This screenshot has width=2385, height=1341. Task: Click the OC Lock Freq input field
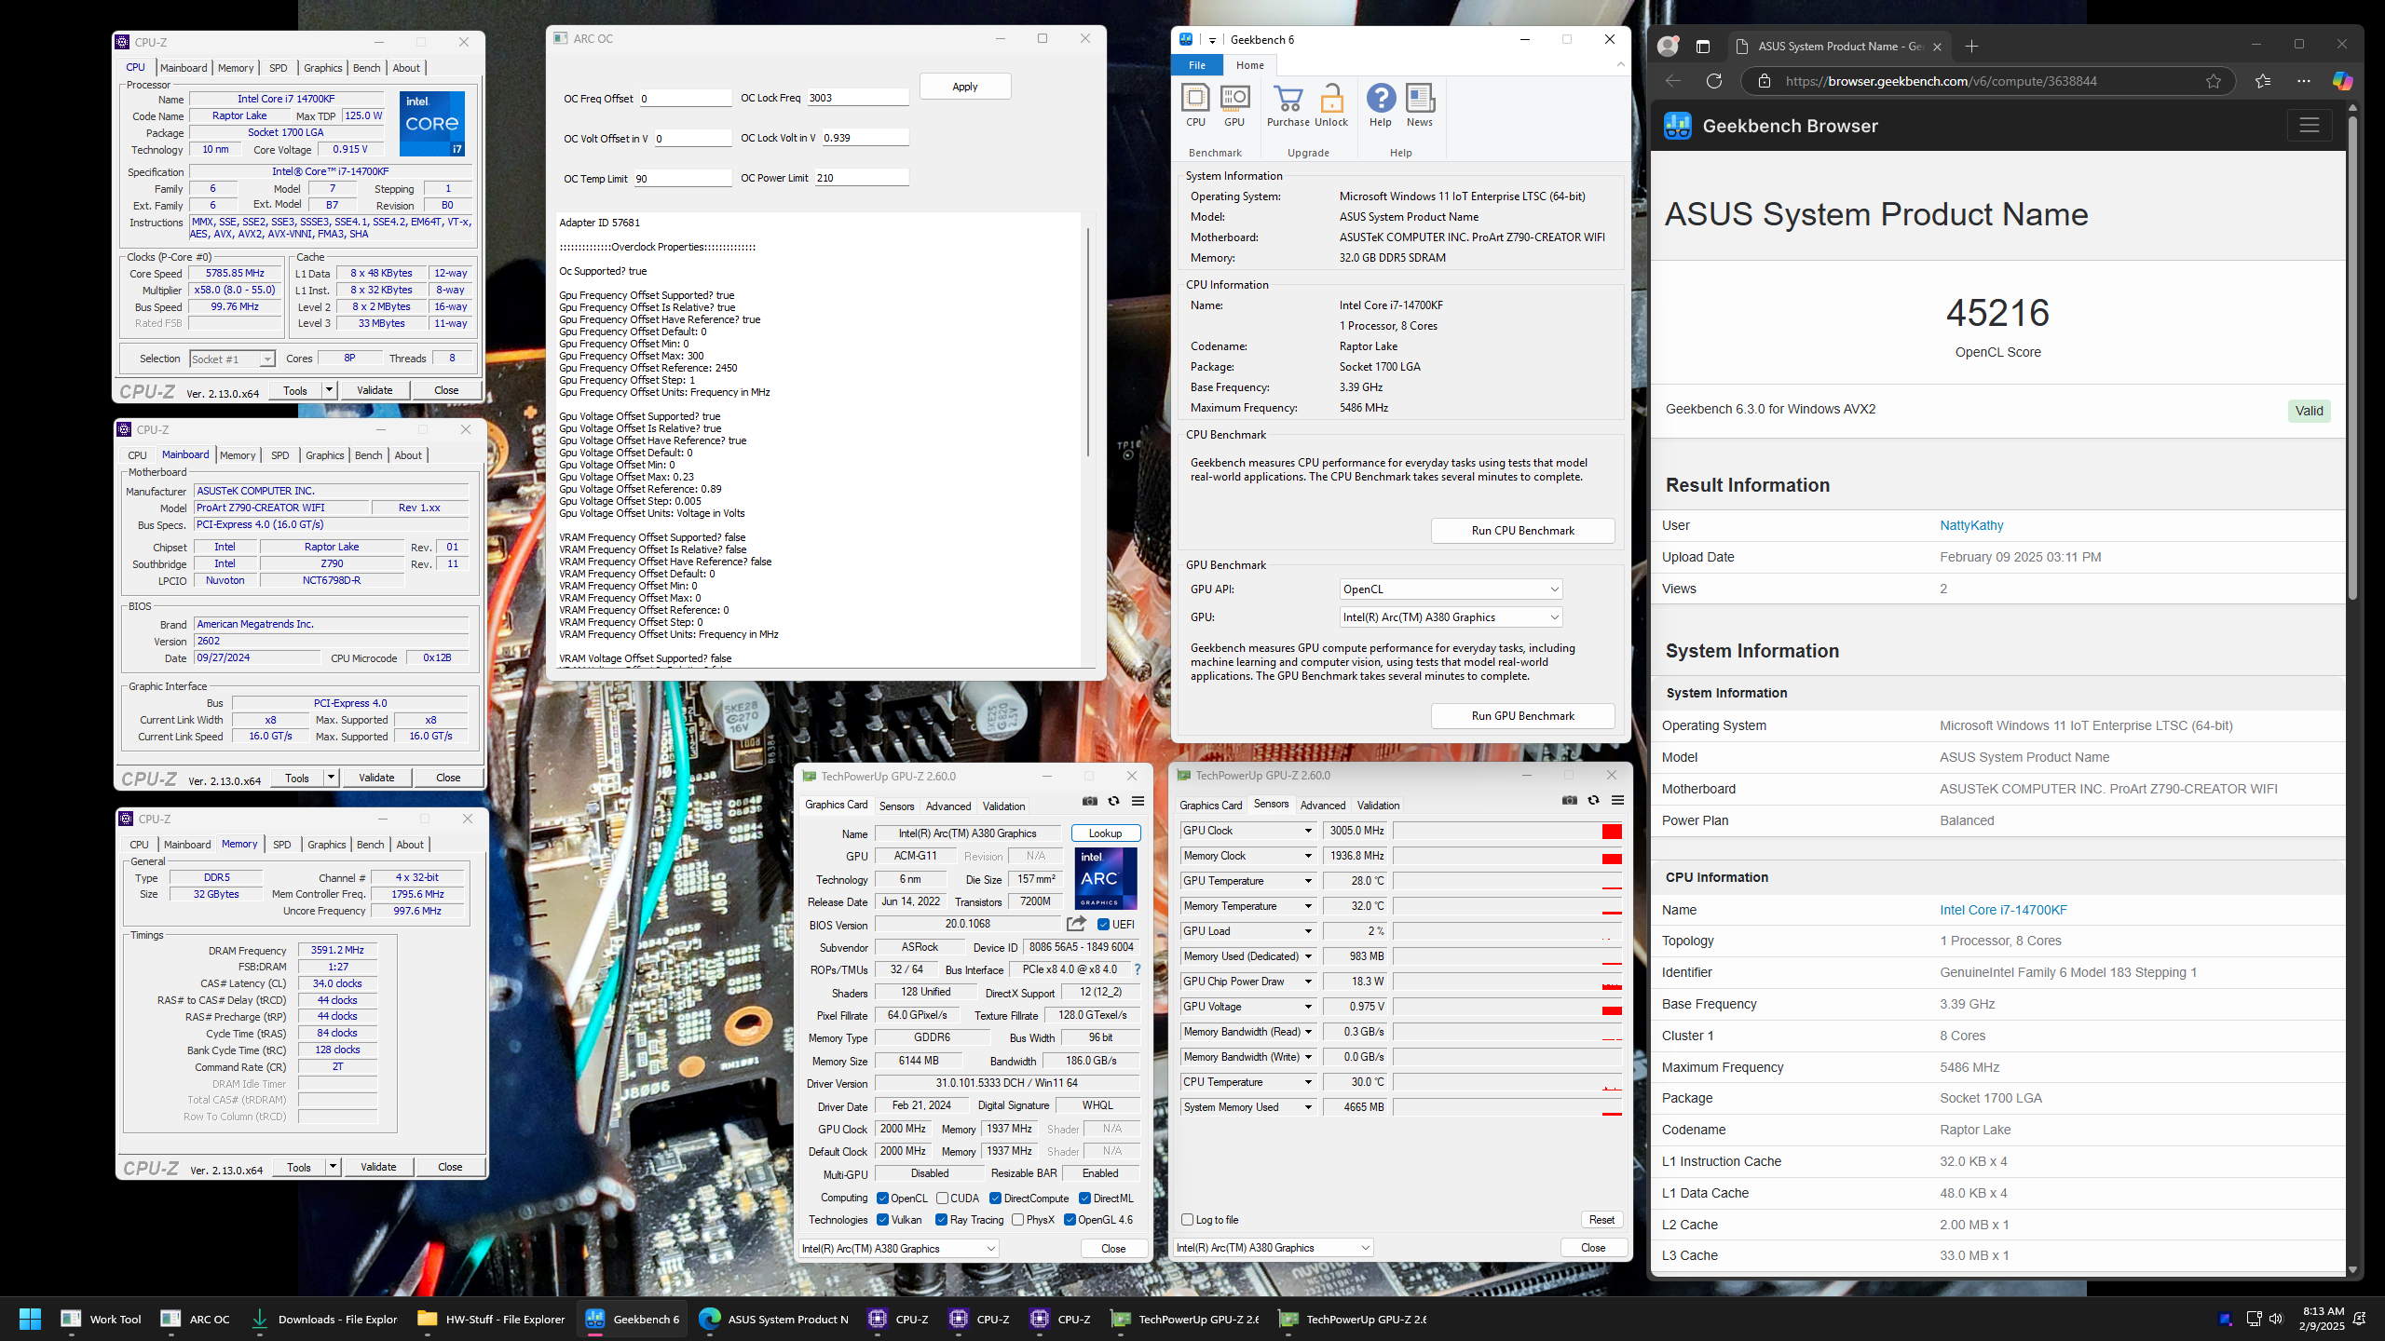[x=857, y=98]
